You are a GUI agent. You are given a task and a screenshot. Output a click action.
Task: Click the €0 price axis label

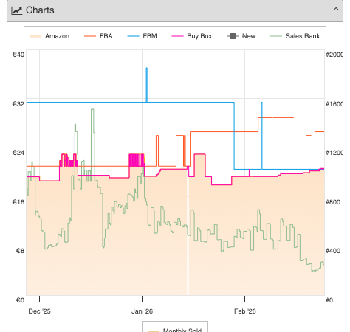click(x=20, y=300)
